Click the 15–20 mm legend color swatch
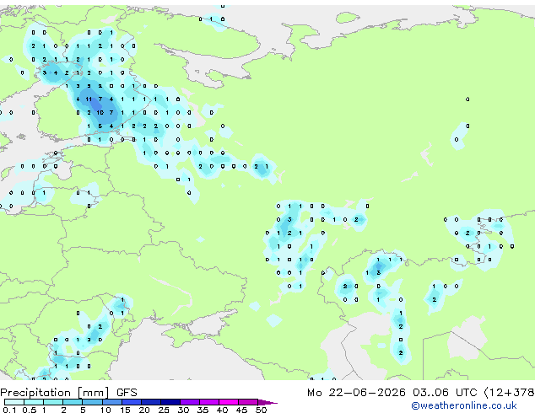This screenshot has width=535, height=413. [x=132, y=402]
